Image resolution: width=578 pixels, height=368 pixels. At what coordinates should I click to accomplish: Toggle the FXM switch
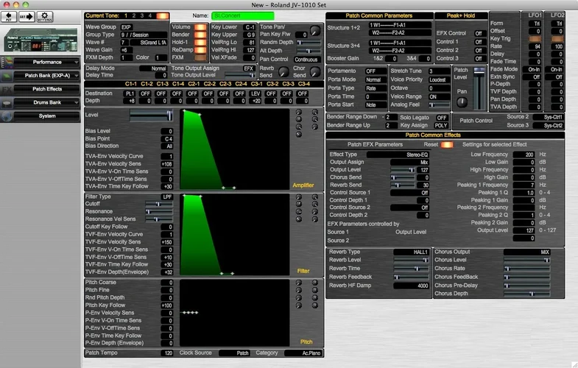point(200,58)
